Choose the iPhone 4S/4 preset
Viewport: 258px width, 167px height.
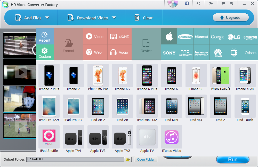pos(245,78)
